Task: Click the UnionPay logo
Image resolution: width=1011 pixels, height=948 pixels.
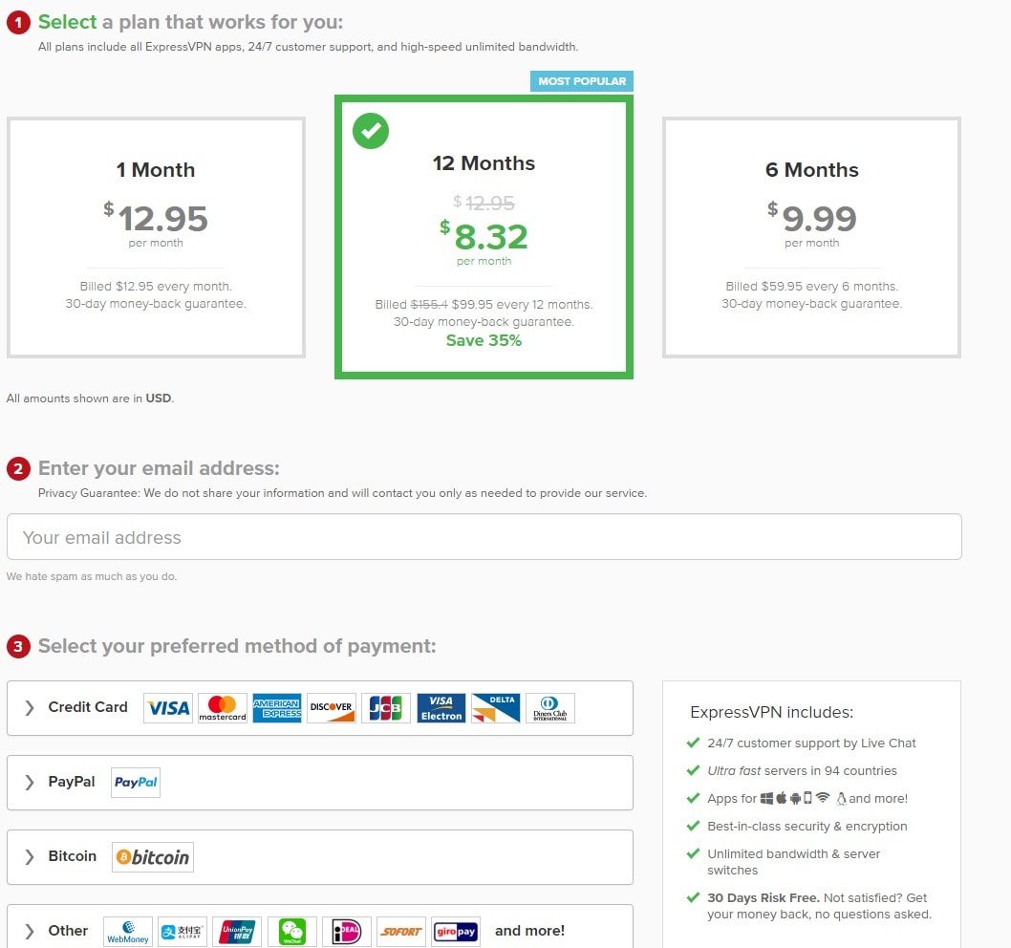Action: click(x=237, y=932)
